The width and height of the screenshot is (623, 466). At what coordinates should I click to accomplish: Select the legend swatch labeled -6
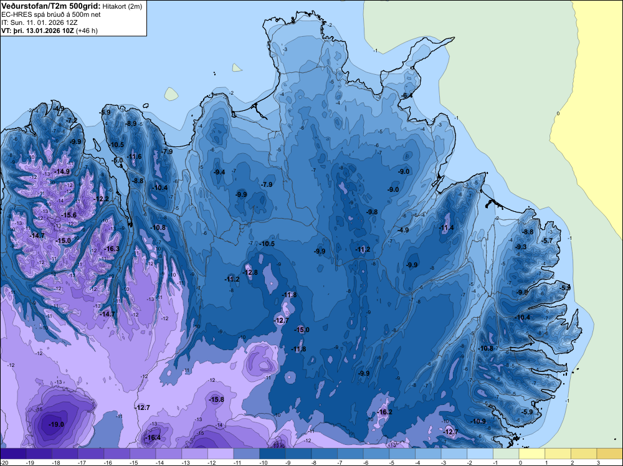click(376, 454)
